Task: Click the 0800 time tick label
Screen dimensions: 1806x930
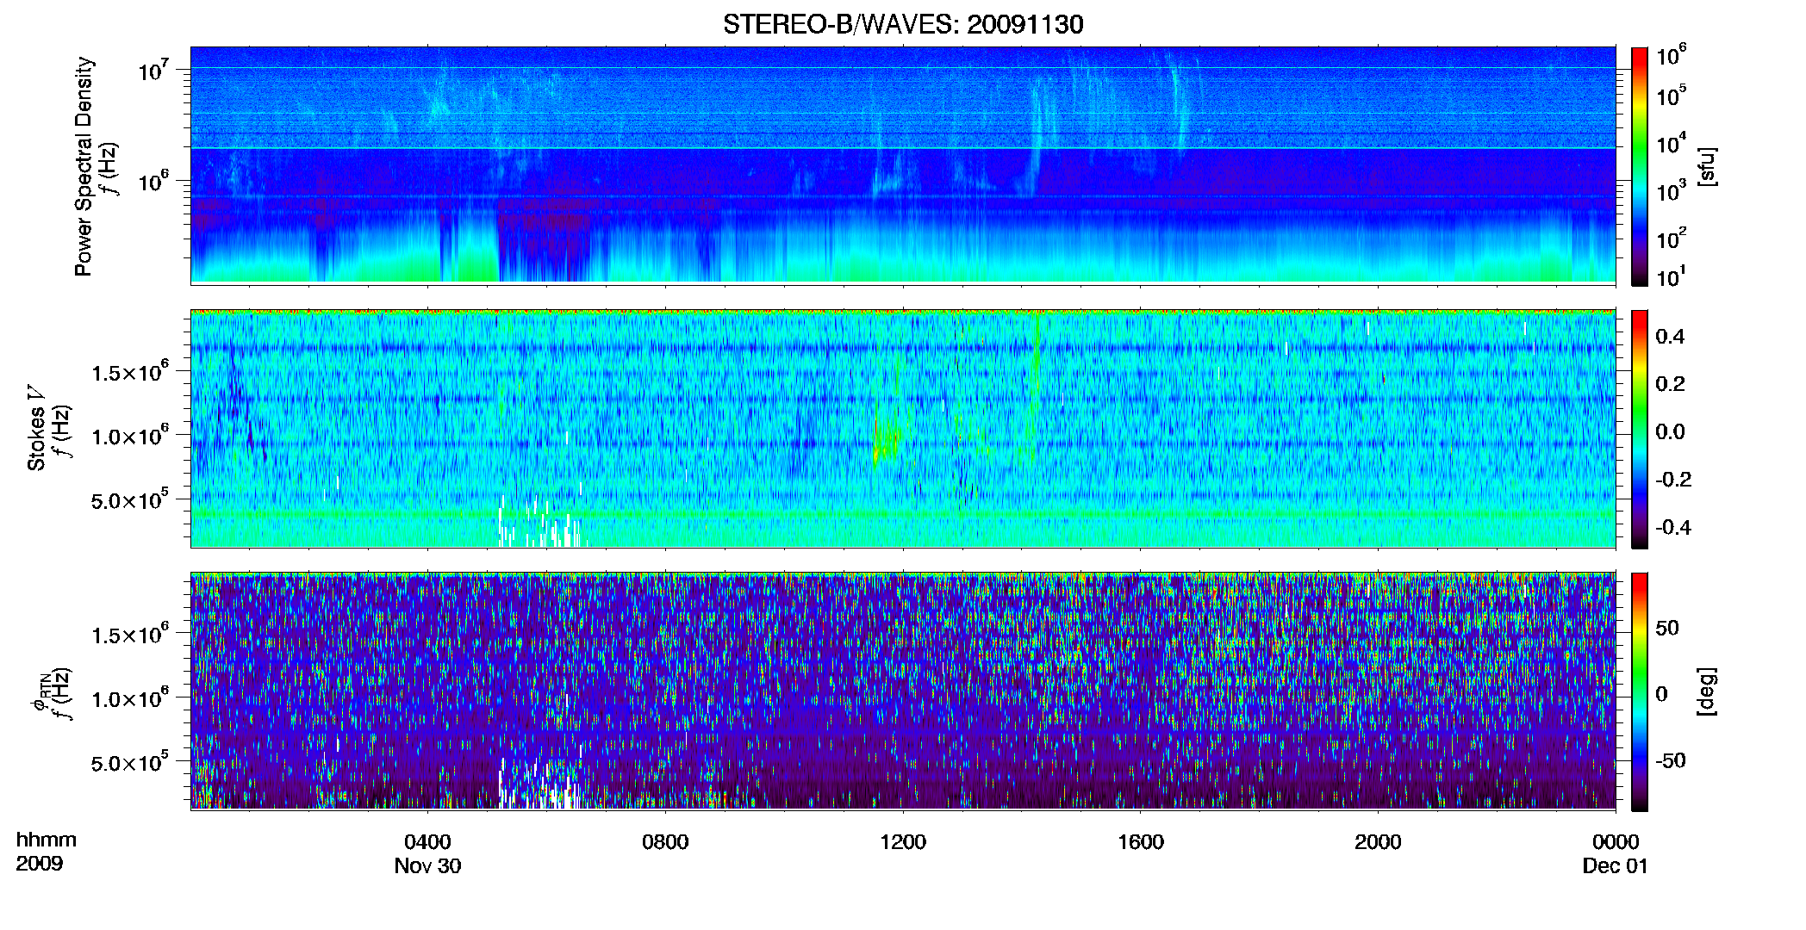Action: tap(665, 841)
